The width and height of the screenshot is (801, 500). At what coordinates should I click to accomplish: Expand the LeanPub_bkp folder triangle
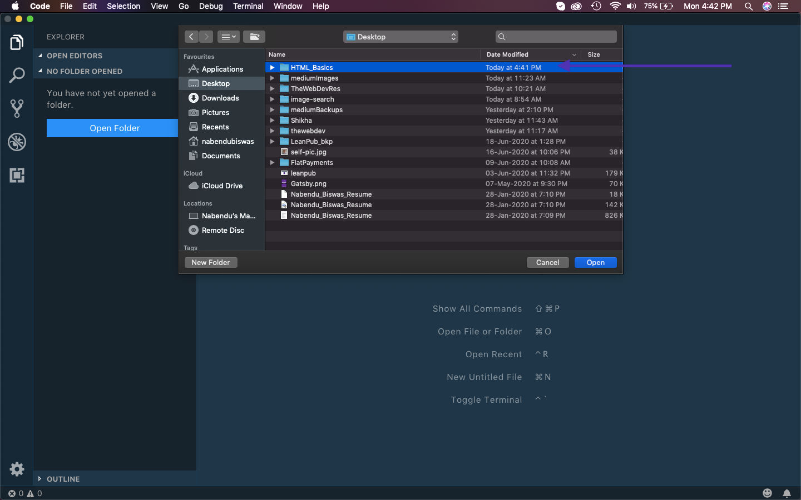click(272, 141)
